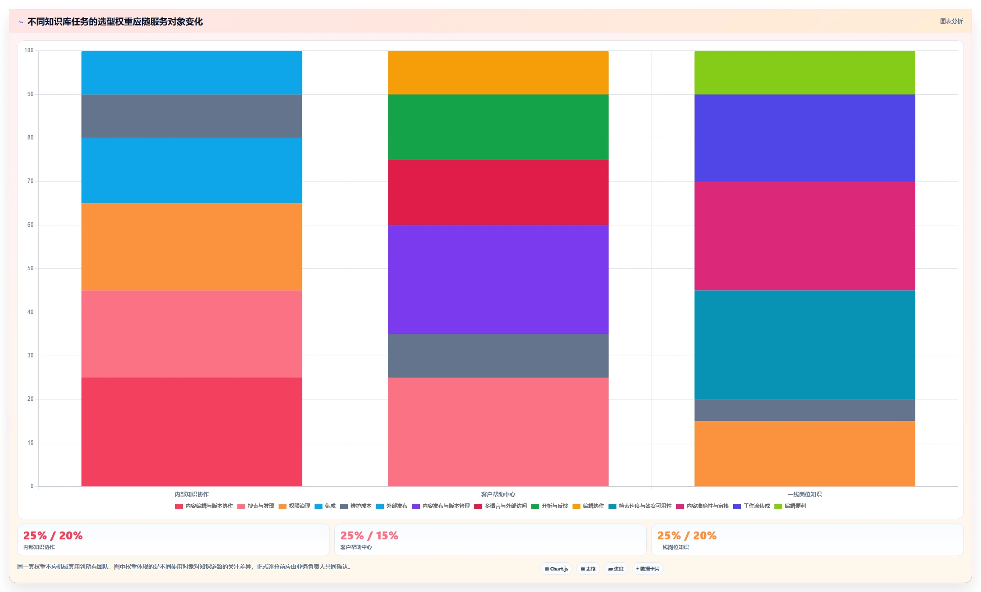Click the 客户帮助中心 x-axis label

pos(498,494)
